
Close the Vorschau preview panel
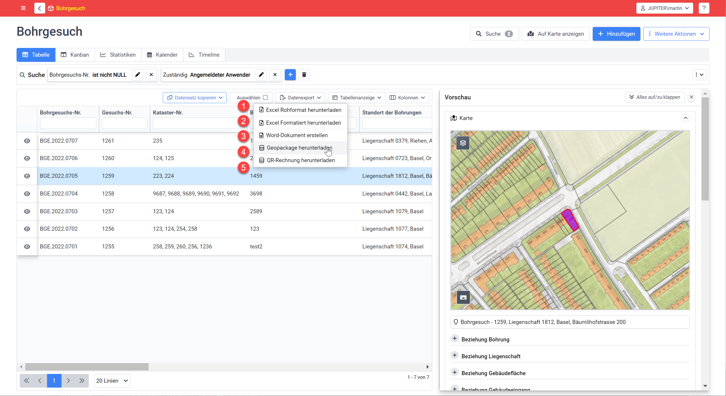tap(692, 97)
